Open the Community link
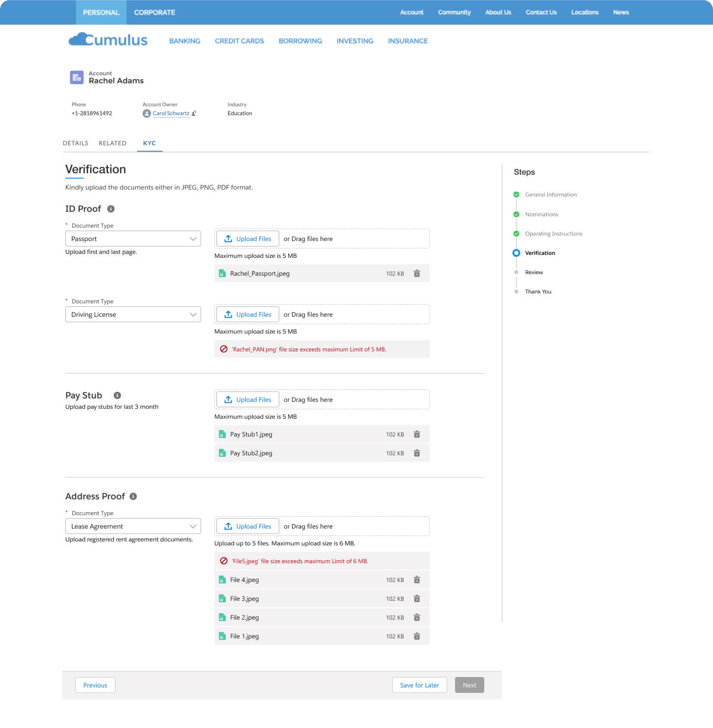This screenshot has height=728, width=713. click(455, 12)
